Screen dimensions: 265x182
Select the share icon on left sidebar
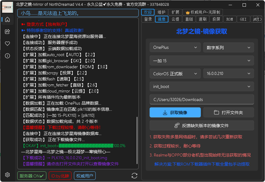7,31
